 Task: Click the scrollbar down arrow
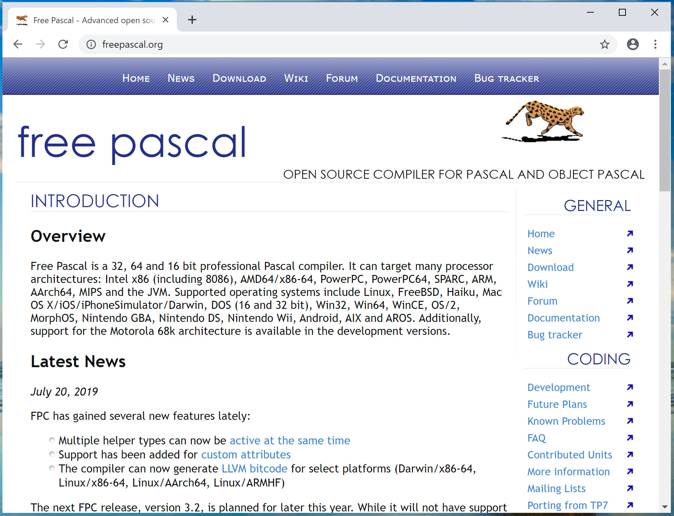coord(665,507)
